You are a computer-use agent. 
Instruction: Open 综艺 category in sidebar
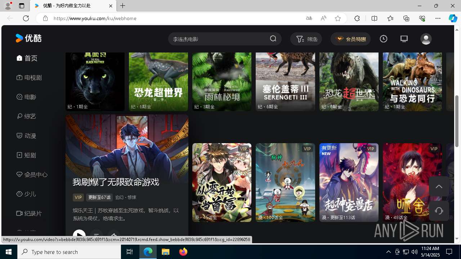(26, 117)
